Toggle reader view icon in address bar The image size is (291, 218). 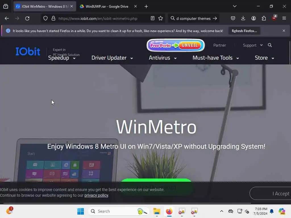point(153,18)
